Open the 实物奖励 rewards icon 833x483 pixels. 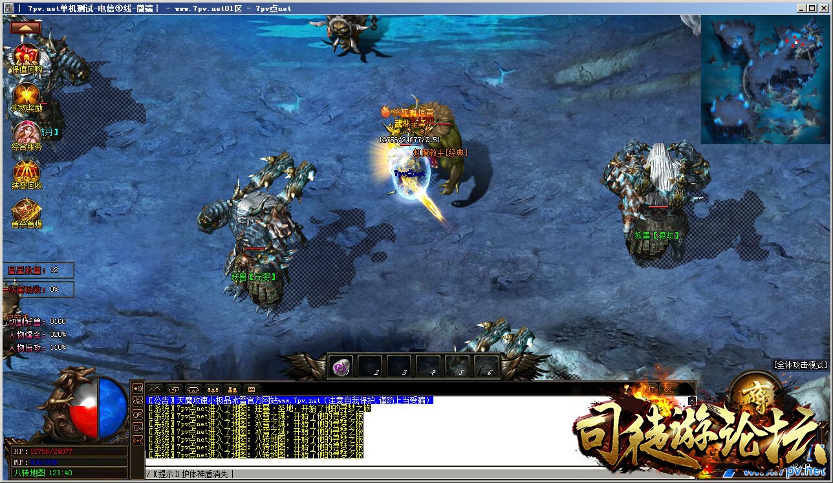27,96
